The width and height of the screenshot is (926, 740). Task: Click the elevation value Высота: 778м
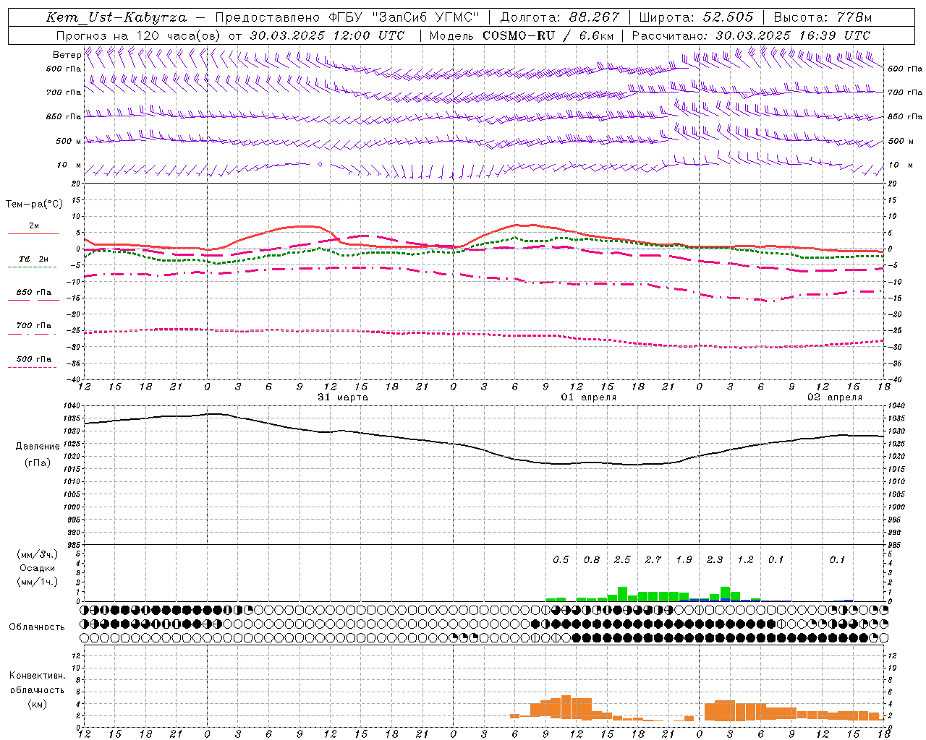(823, 17)
